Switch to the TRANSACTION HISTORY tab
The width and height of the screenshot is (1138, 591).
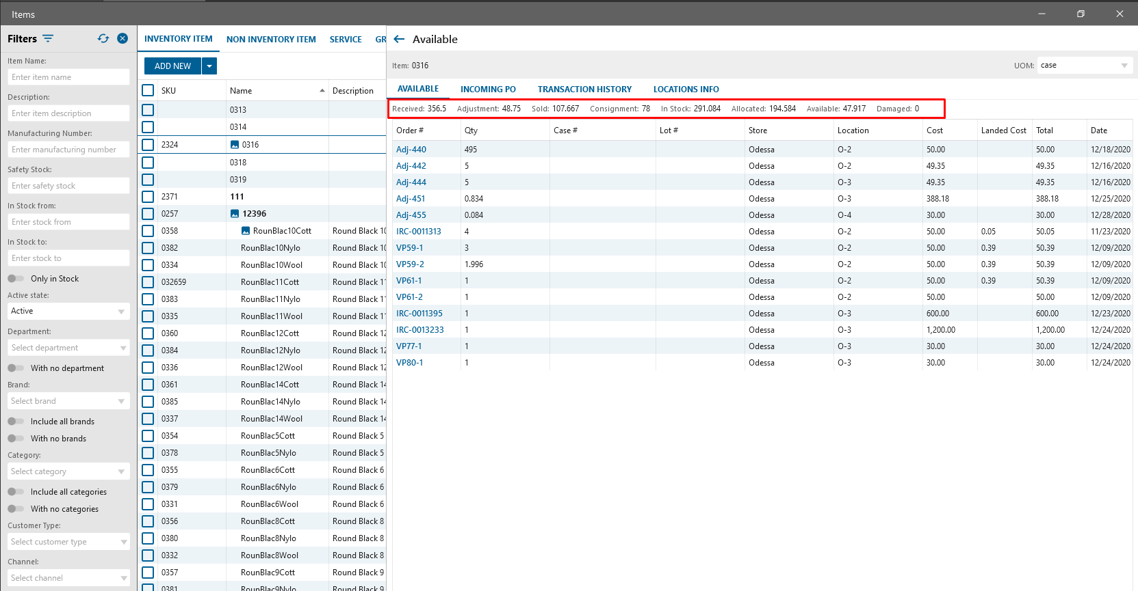tap(584, 90)
